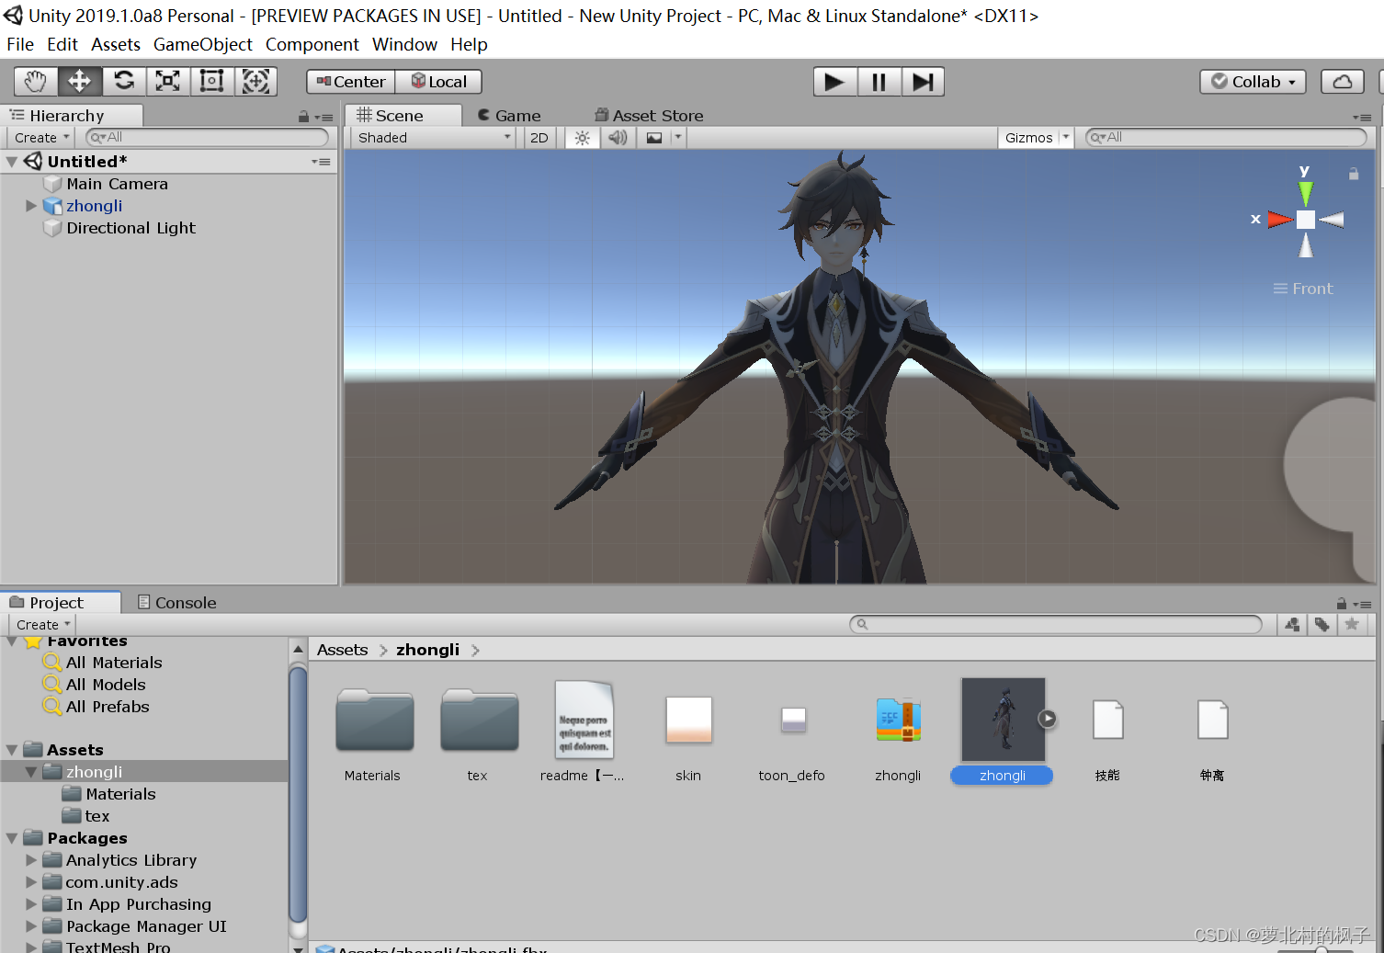Open the Edit menu
Viewport: 1384px width, 953px height.
coord(62,44)
